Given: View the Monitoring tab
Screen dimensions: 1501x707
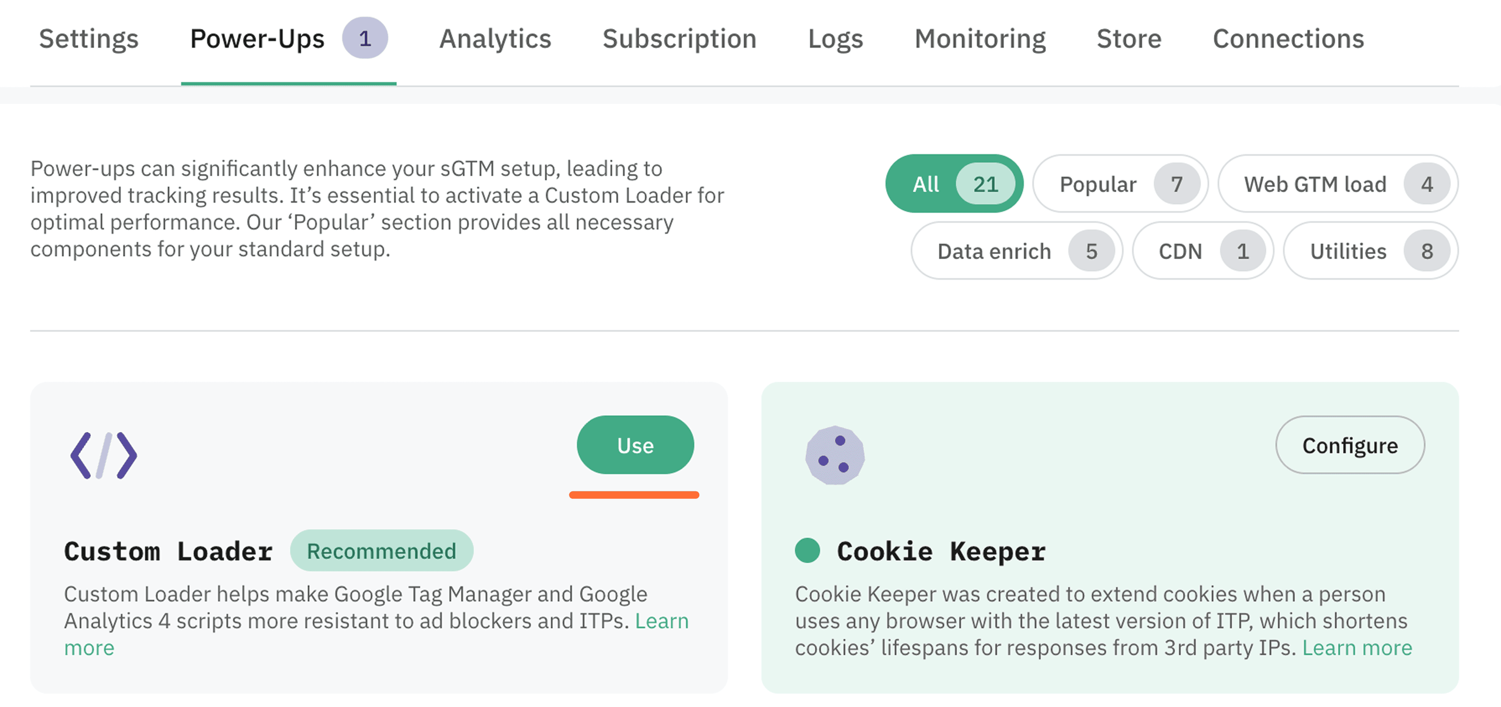Looking at the screenshot, I should point(979,39).
